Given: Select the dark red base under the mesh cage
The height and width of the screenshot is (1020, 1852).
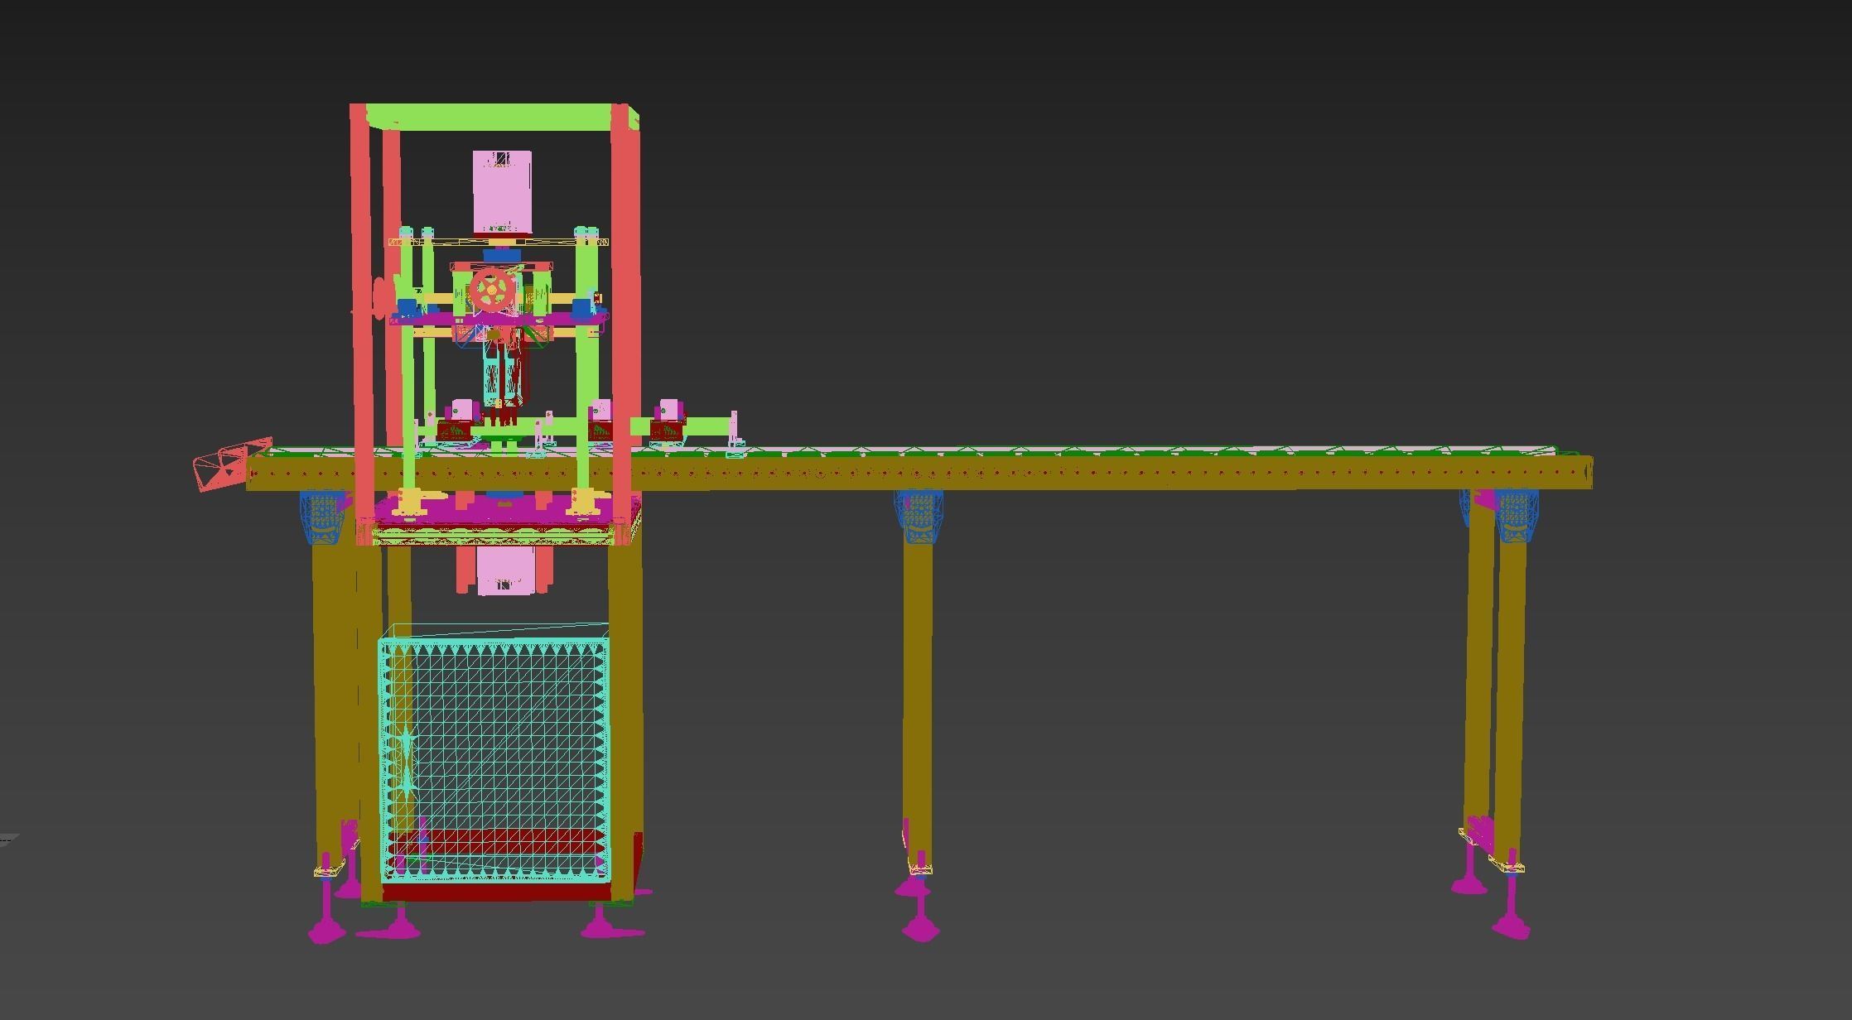Looking at the screenshot, I should pos(497,892).
